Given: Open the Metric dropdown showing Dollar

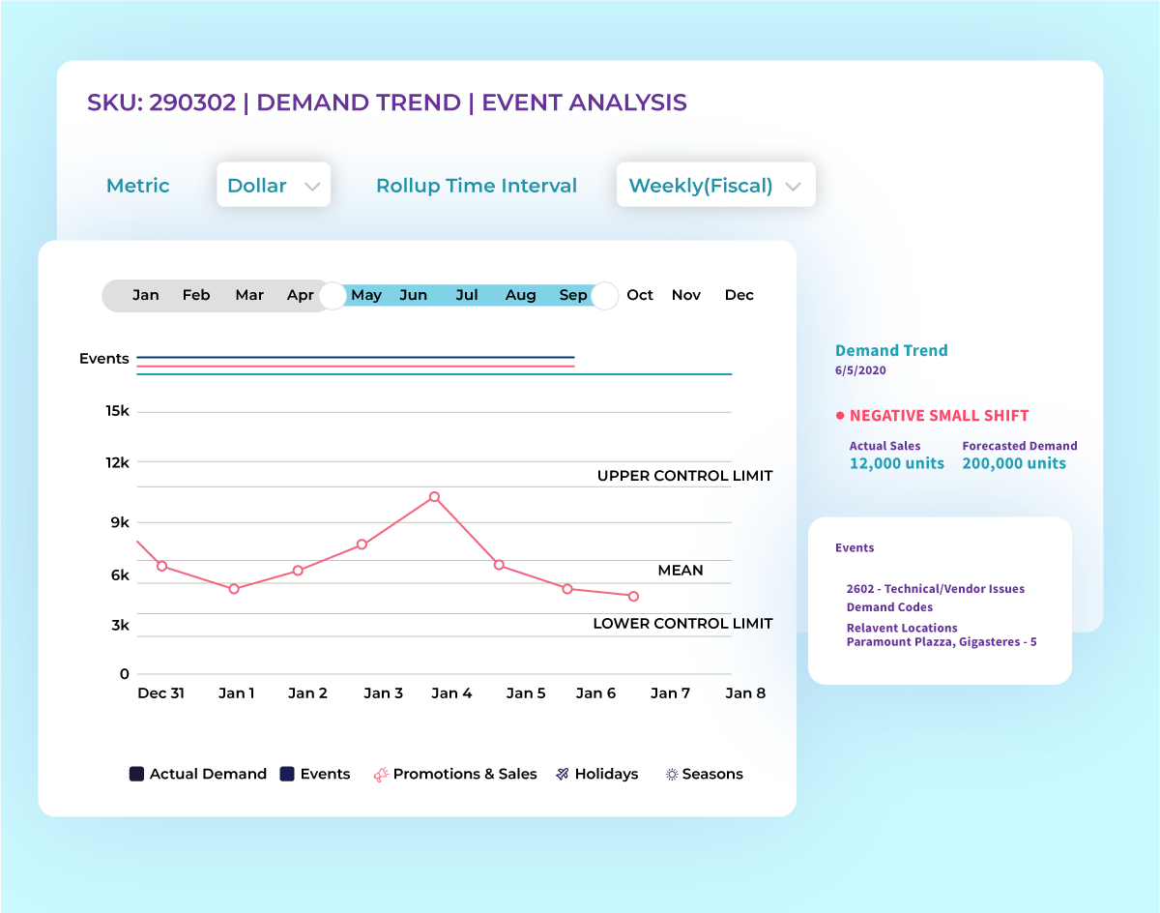Looking at the screenshot, I should [274, 185].
